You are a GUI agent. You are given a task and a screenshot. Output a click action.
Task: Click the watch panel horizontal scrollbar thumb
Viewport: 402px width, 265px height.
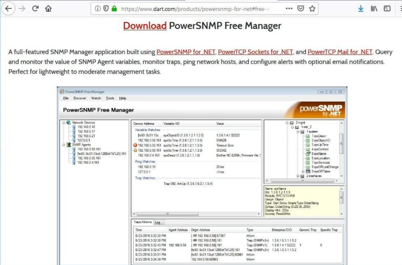click(168, 214)
